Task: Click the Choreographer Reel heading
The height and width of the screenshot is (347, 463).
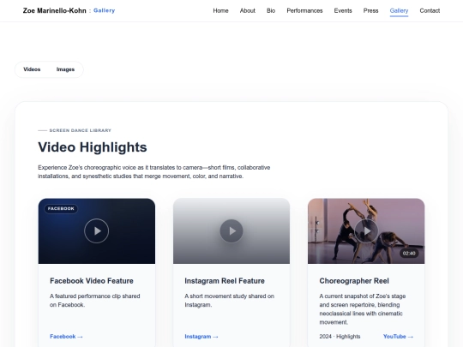Action: [x=354, y=281]
